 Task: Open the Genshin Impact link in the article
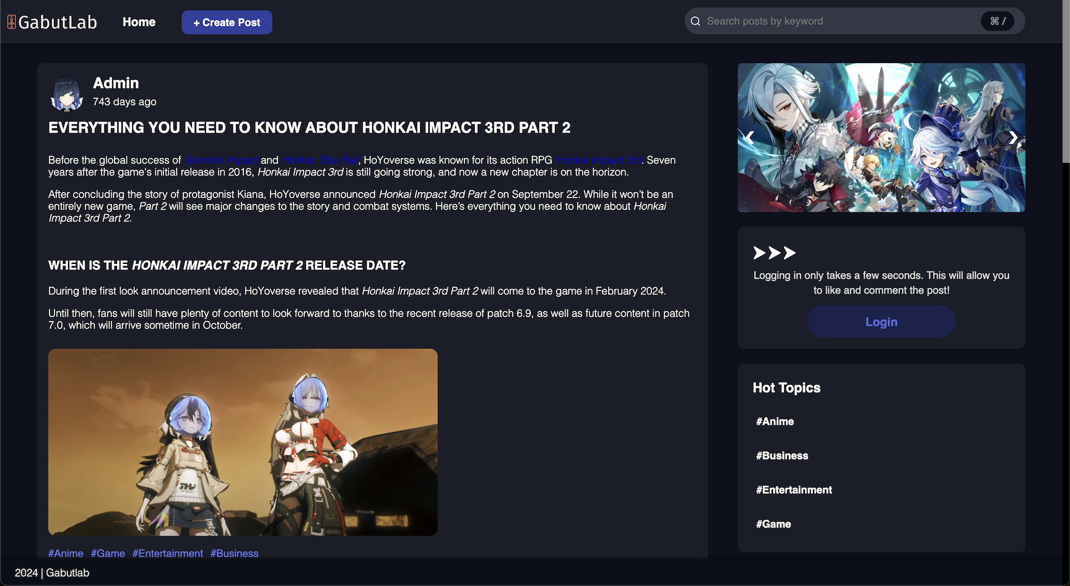222,160
